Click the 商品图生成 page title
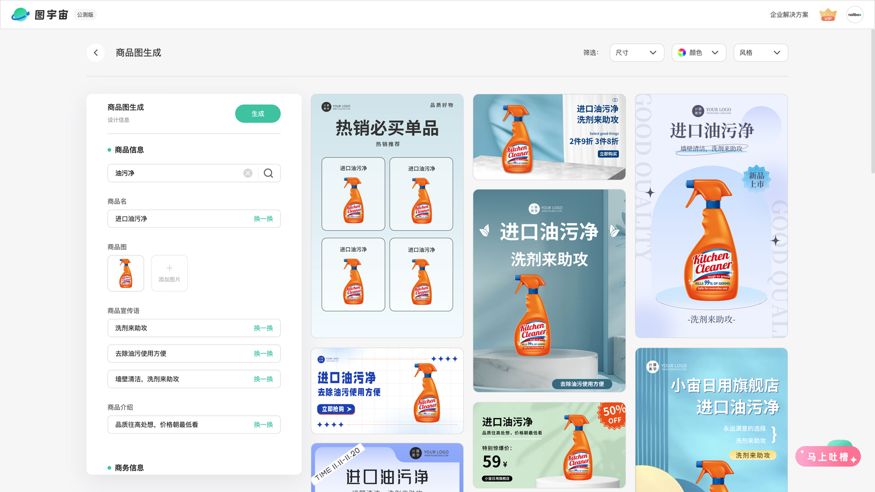 click(138, 52)
